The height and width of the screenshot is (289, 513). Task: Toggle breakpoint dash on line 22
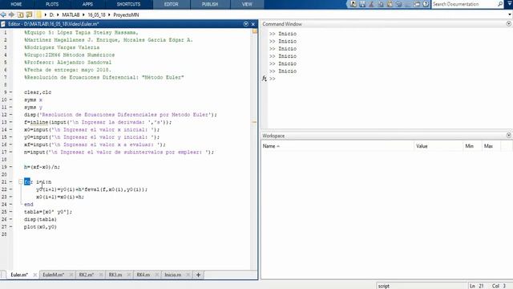(10, 189)
